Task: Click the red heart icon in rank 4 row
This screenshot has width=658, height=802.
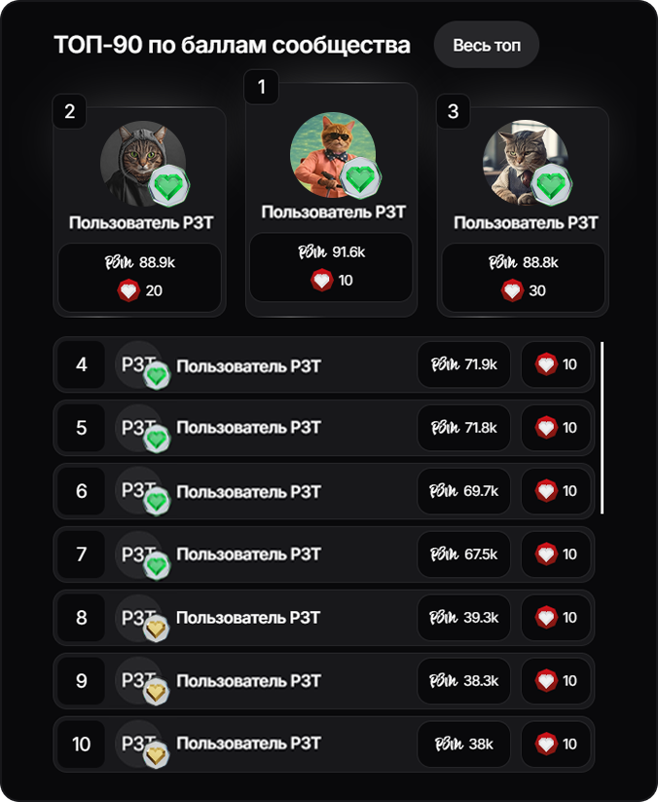Action: 546,364
